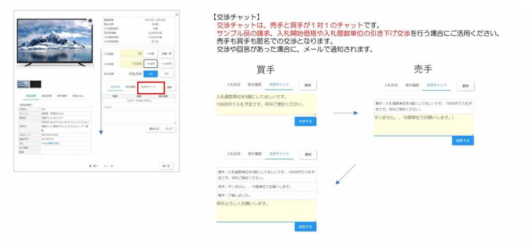Click the 【交渉チャット】 heading text
Image resolution: width=530 pixels, height=248 pixels.
click(237, 17)
